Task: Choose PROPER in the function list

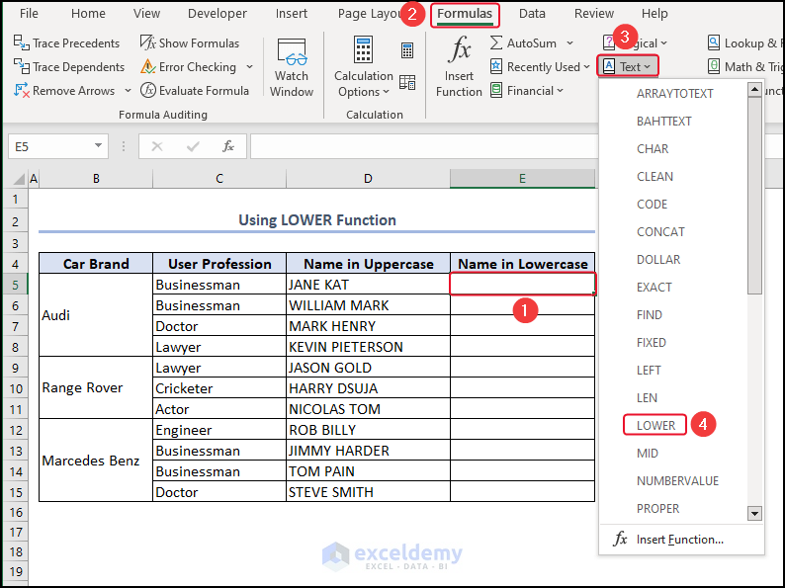Action: pyautogui.click(x=657, y=508)
